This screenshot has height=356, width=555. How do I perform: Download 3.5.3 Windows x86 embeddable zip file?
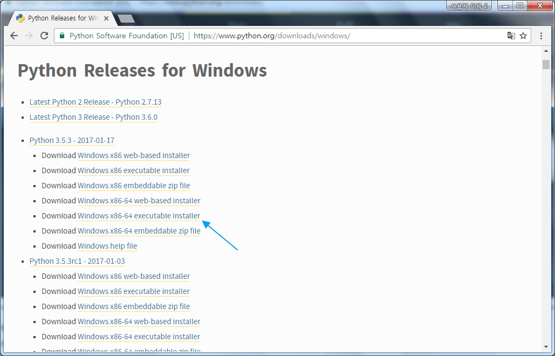pyautogui.click(x=134, y=186)
